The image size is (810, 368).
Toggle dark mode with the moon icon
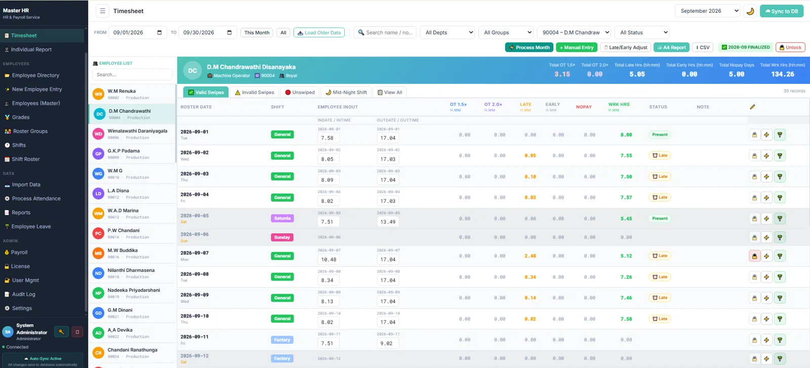750,11
